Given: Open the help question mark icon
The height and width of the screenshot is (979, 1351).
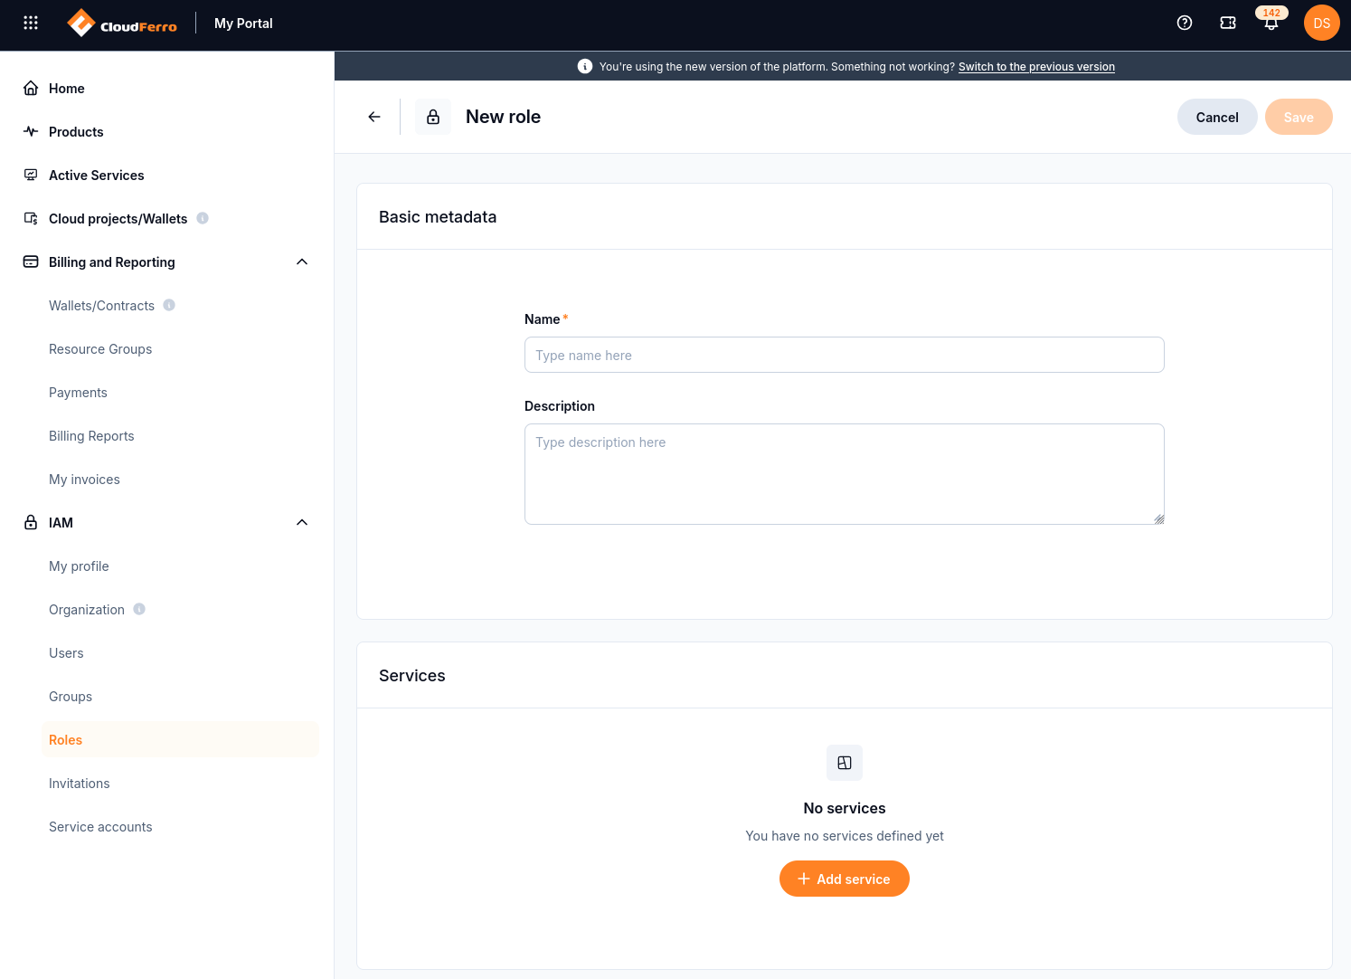Looking at the screenshot, I should tap(1185, 23).
